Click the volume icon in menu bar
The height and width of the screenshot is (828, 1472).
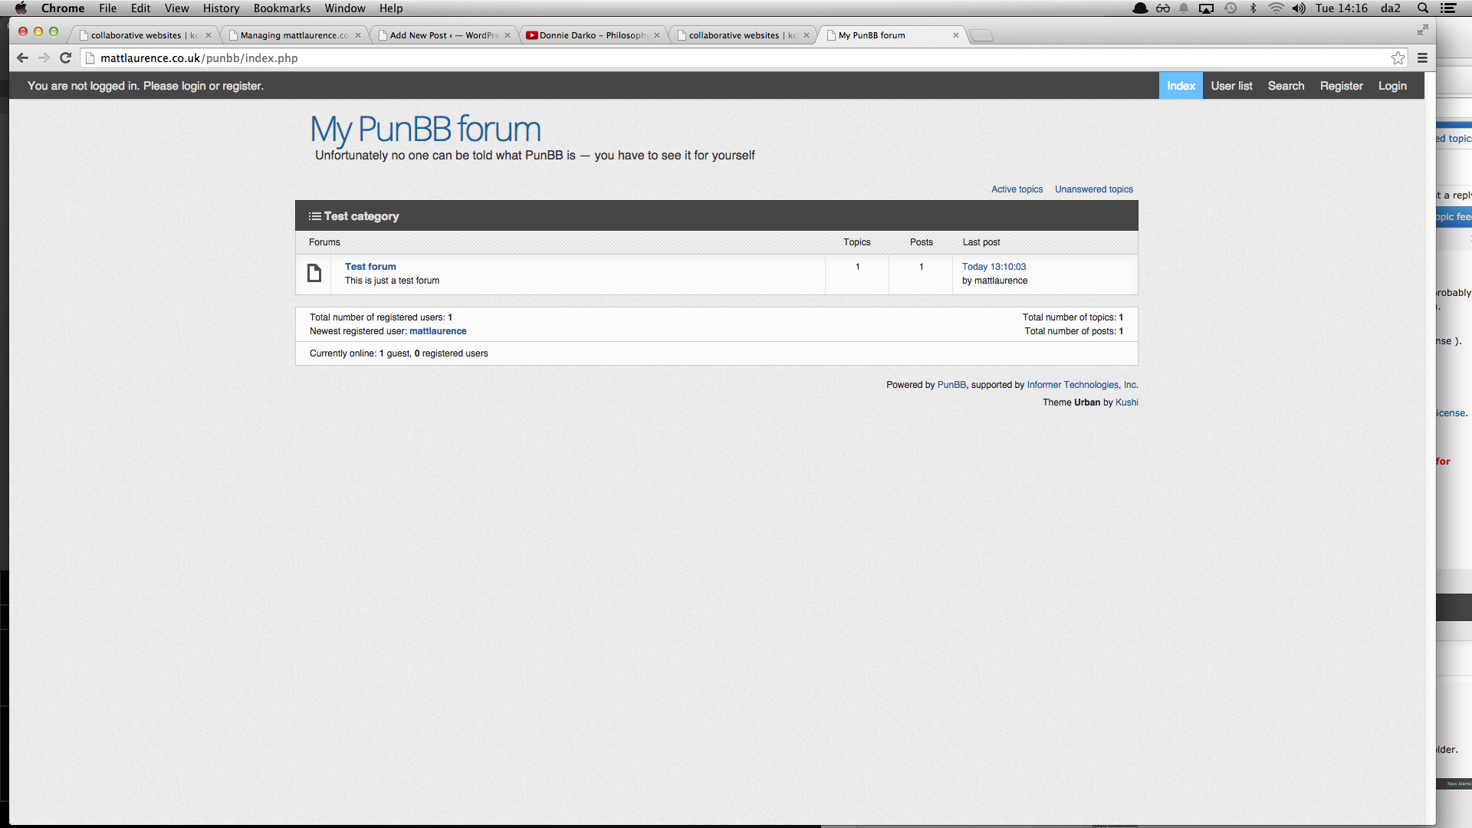[1299, 8]
